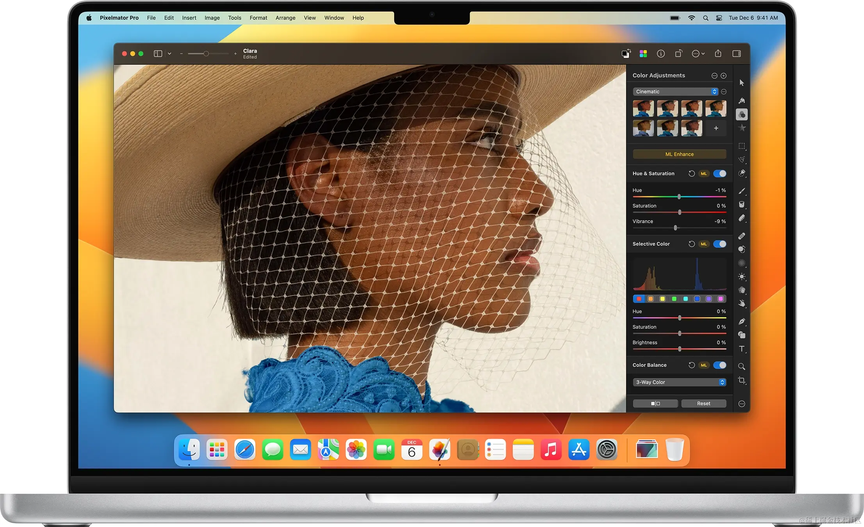Select the Crop tool
Screen dimensions: 864x527
[741, 380]
